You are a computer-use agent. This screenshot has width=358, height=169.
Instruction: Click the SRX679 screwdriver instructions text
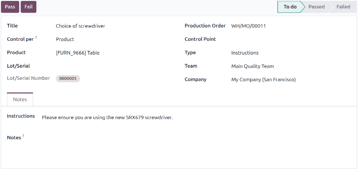point(107,118)
